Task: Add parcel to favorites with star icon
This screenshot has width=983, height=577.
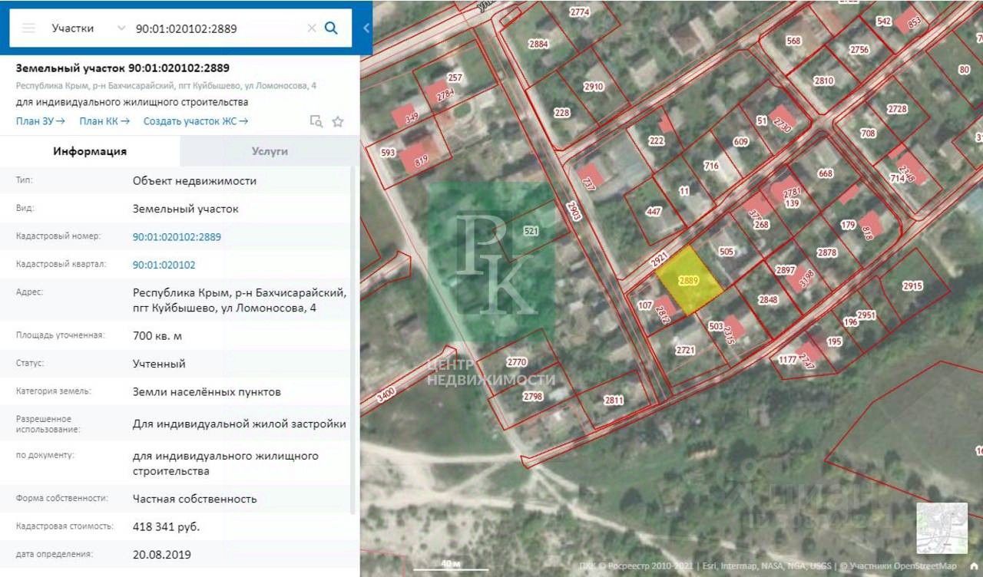Action: (338, 121)
